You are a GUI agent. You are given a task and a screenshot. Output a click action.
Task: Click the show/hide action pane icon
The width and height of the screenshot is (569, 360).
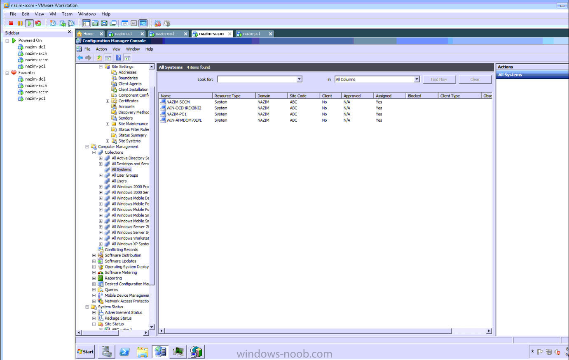(x=127, y=58)
